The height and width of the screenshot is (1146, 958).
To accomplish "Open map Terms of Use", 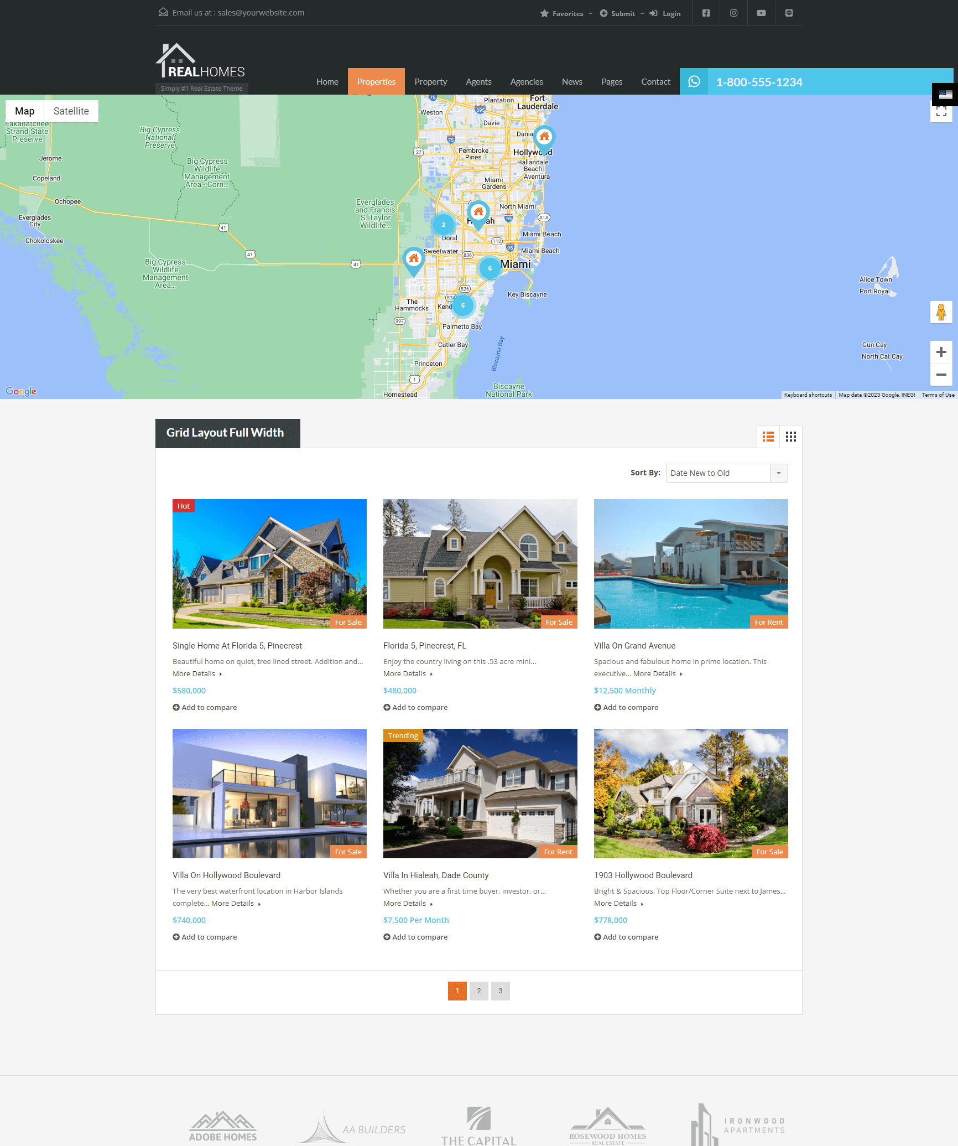I will (x=938, y=395).
